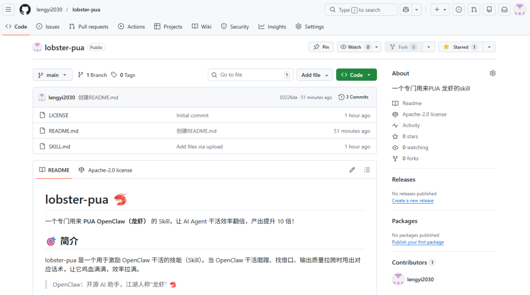Click the Create a new release link

(x=412, y=201)
